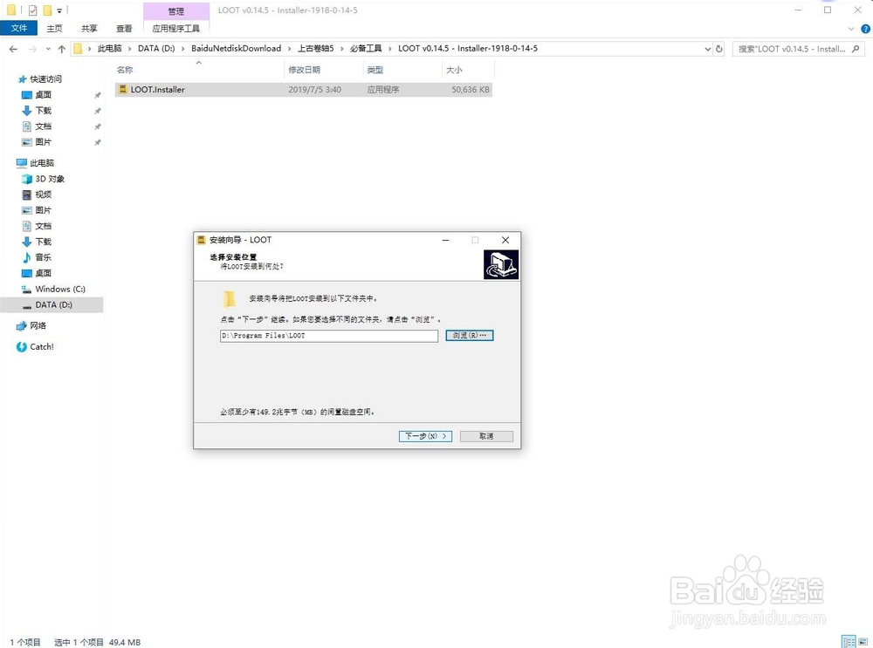Switch to the 查看 ribbon tab
Viewport: 873px width, 648px height.
click(x=124, y=29)
